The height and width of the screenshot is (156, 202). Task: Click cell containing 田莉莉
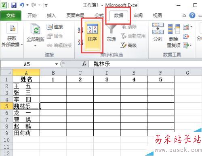pyautogui.click(x=26, y=133)
